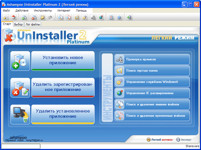Click Удалить установленное приложение button
Image resolution: width=201 pixels, height=150 pixels.
pyautogui.click(x=63, y=114)
